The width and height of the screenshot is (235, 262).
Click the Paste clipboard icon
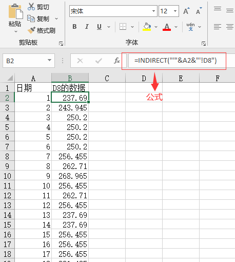(15, 11)
